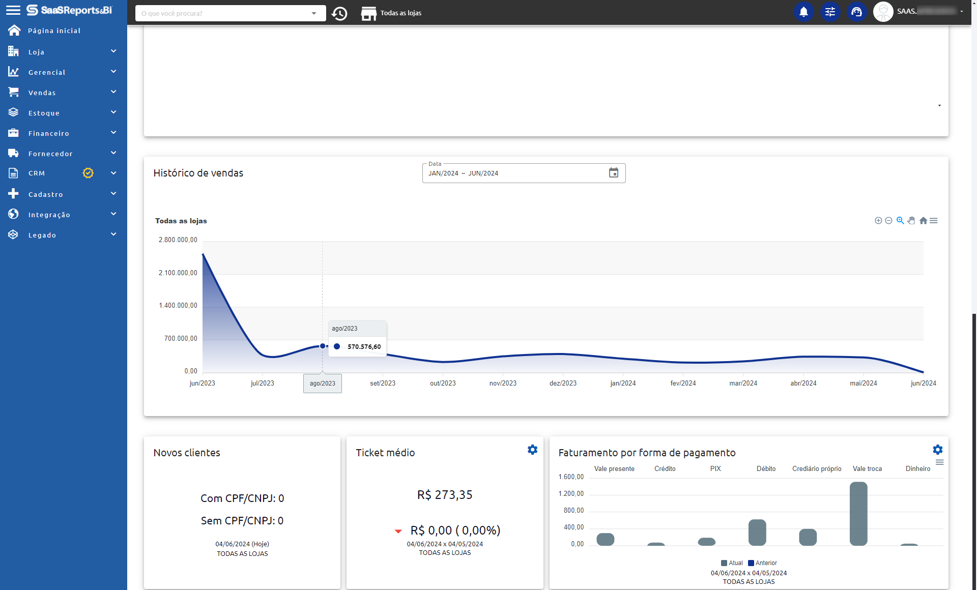Image resolution: width=977 pixels, height=590 pixels.
Task: Select the selection zoom magnifier tool
Action: pos(900,221)
